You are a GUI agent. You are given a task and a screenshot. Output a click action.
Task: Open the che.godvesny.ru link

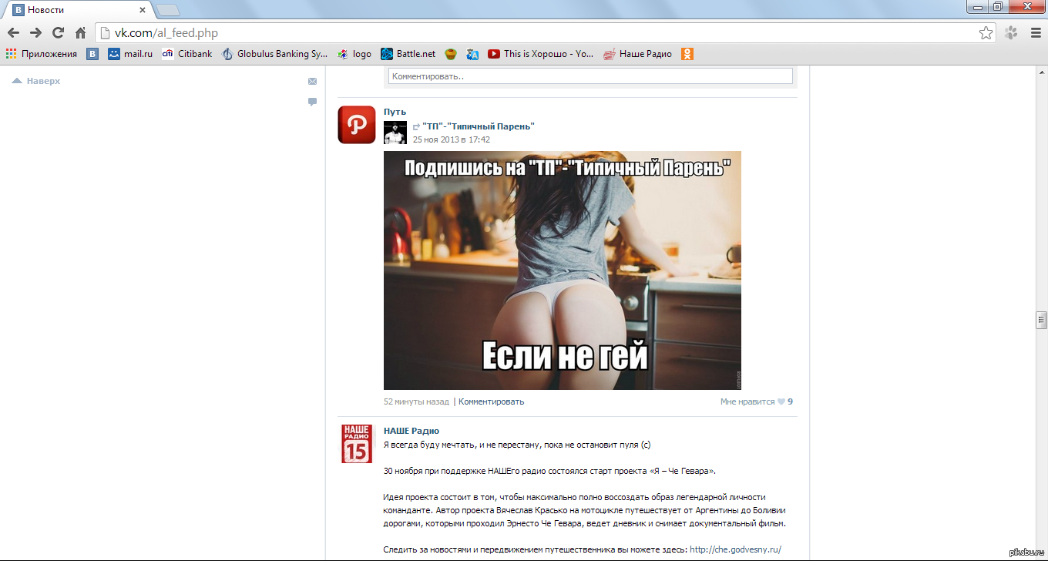pos(735,549)
